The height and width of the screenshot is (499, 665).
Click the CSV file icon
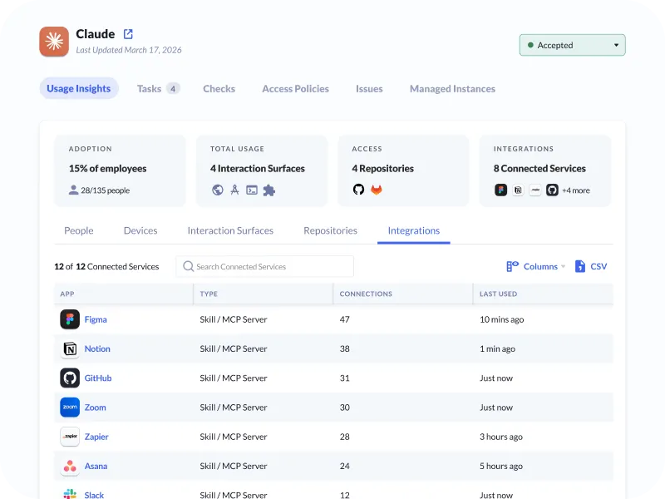[579, 266]
